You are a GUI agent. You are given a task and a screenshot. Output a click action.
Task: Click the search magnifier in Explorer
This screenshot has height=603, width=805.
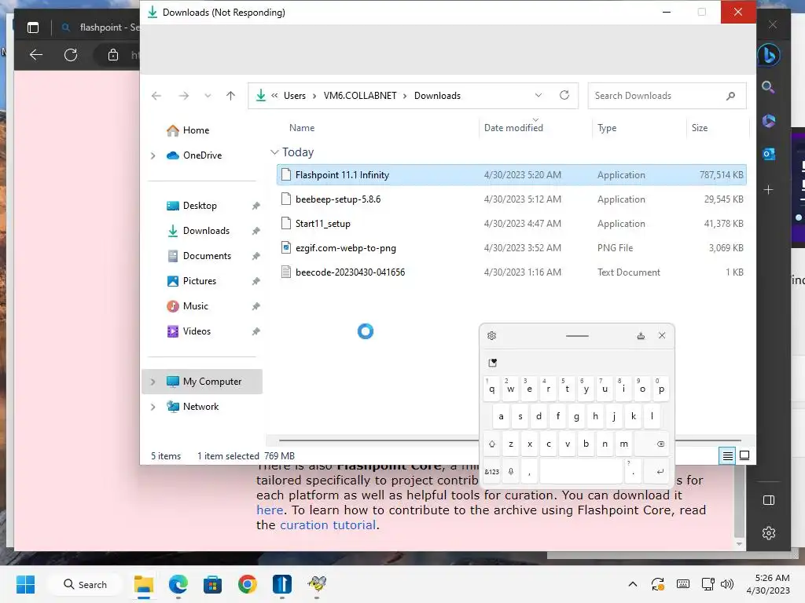click(x=730, y=96)
